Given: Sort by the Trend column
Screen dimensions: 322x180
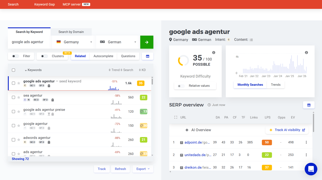Looking at the screenshot, I should click(114, 70).
